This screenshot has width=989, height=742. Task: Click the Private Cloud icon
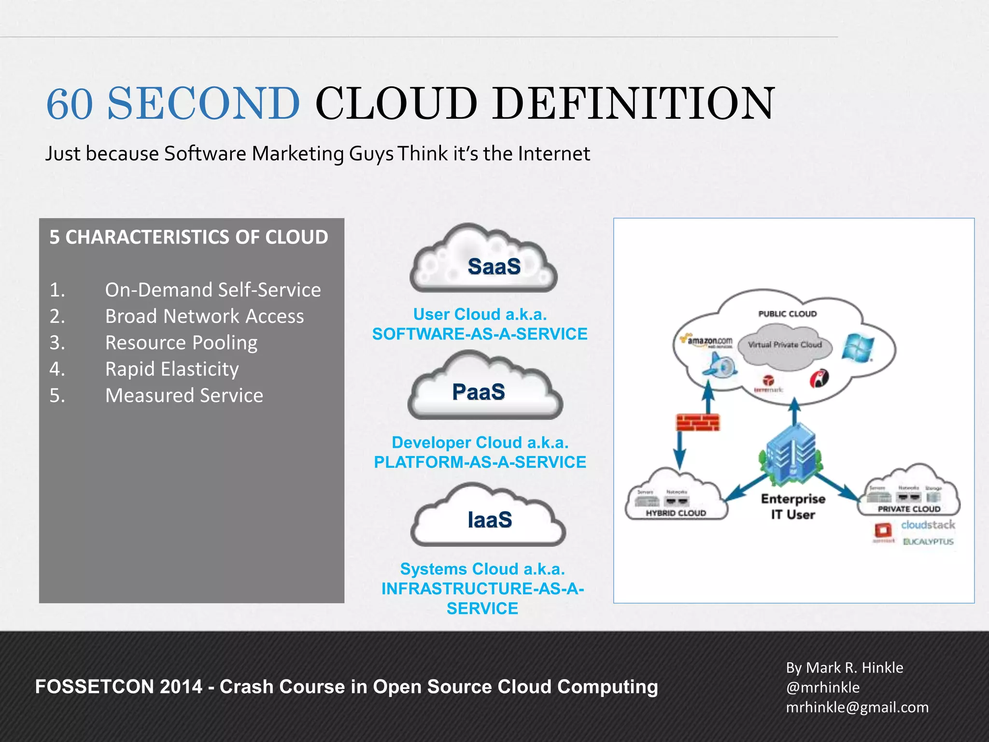(908, 490)
